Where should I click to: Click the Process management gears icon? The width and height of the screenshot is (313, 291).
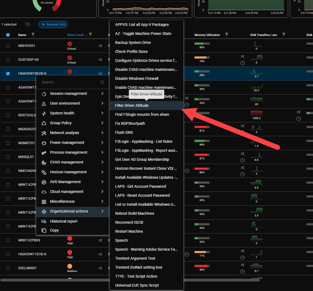tap(44, 153)
